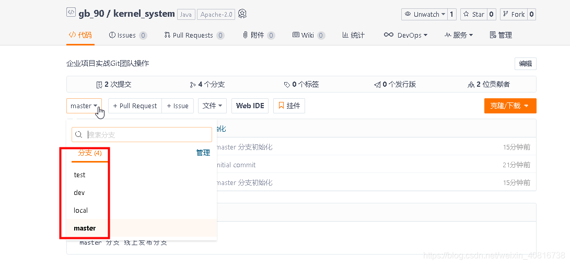Click the + Issue button
Image resolution: width=570 pixels, height=265 pixels.
click(178, 106)
